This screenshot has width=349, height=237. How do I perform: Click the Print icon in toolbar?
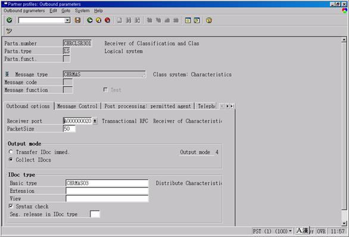coord(120,20)
